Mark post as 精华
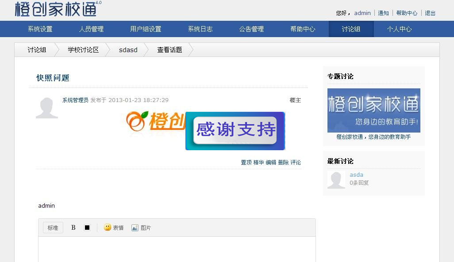The image size is (454, 262). [258, 163]
